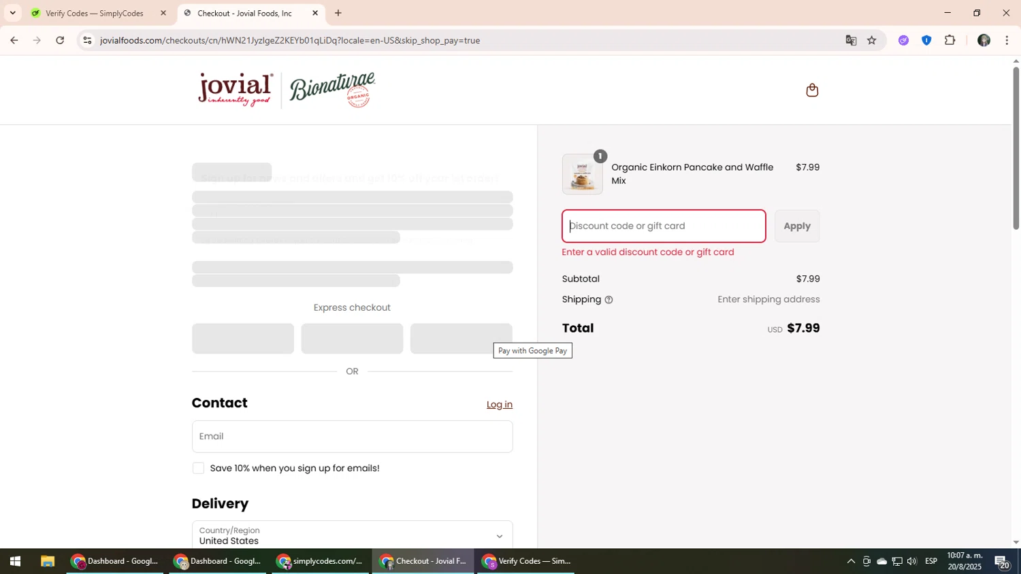Expand the Country/Region dropdown
The height and width of the screenshot is (574, 1021).
tap(352, 536)
